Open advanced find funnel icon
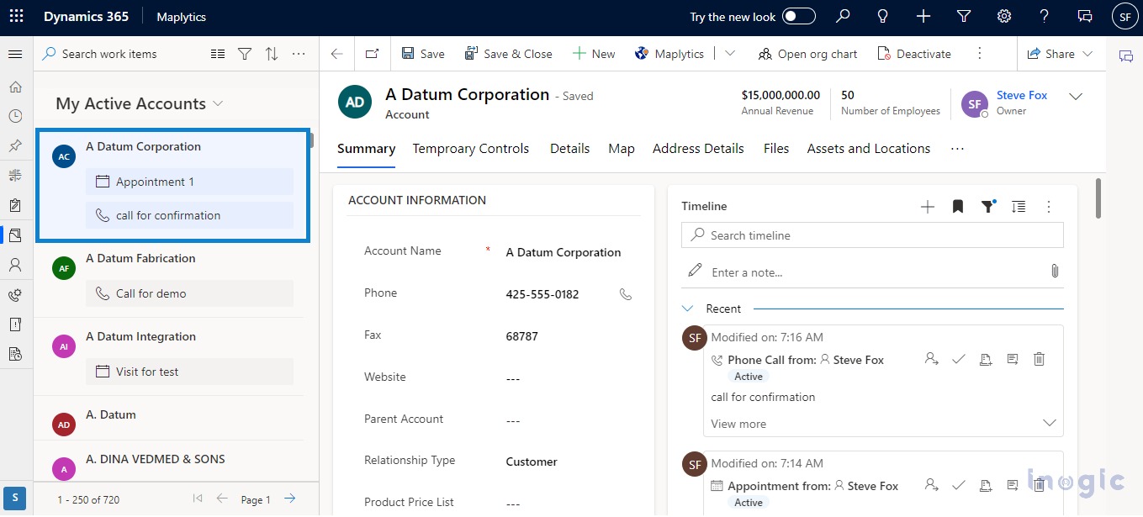Image resolution: width=1143 pixels, height=517 pixels. click(x=964, y=16)
